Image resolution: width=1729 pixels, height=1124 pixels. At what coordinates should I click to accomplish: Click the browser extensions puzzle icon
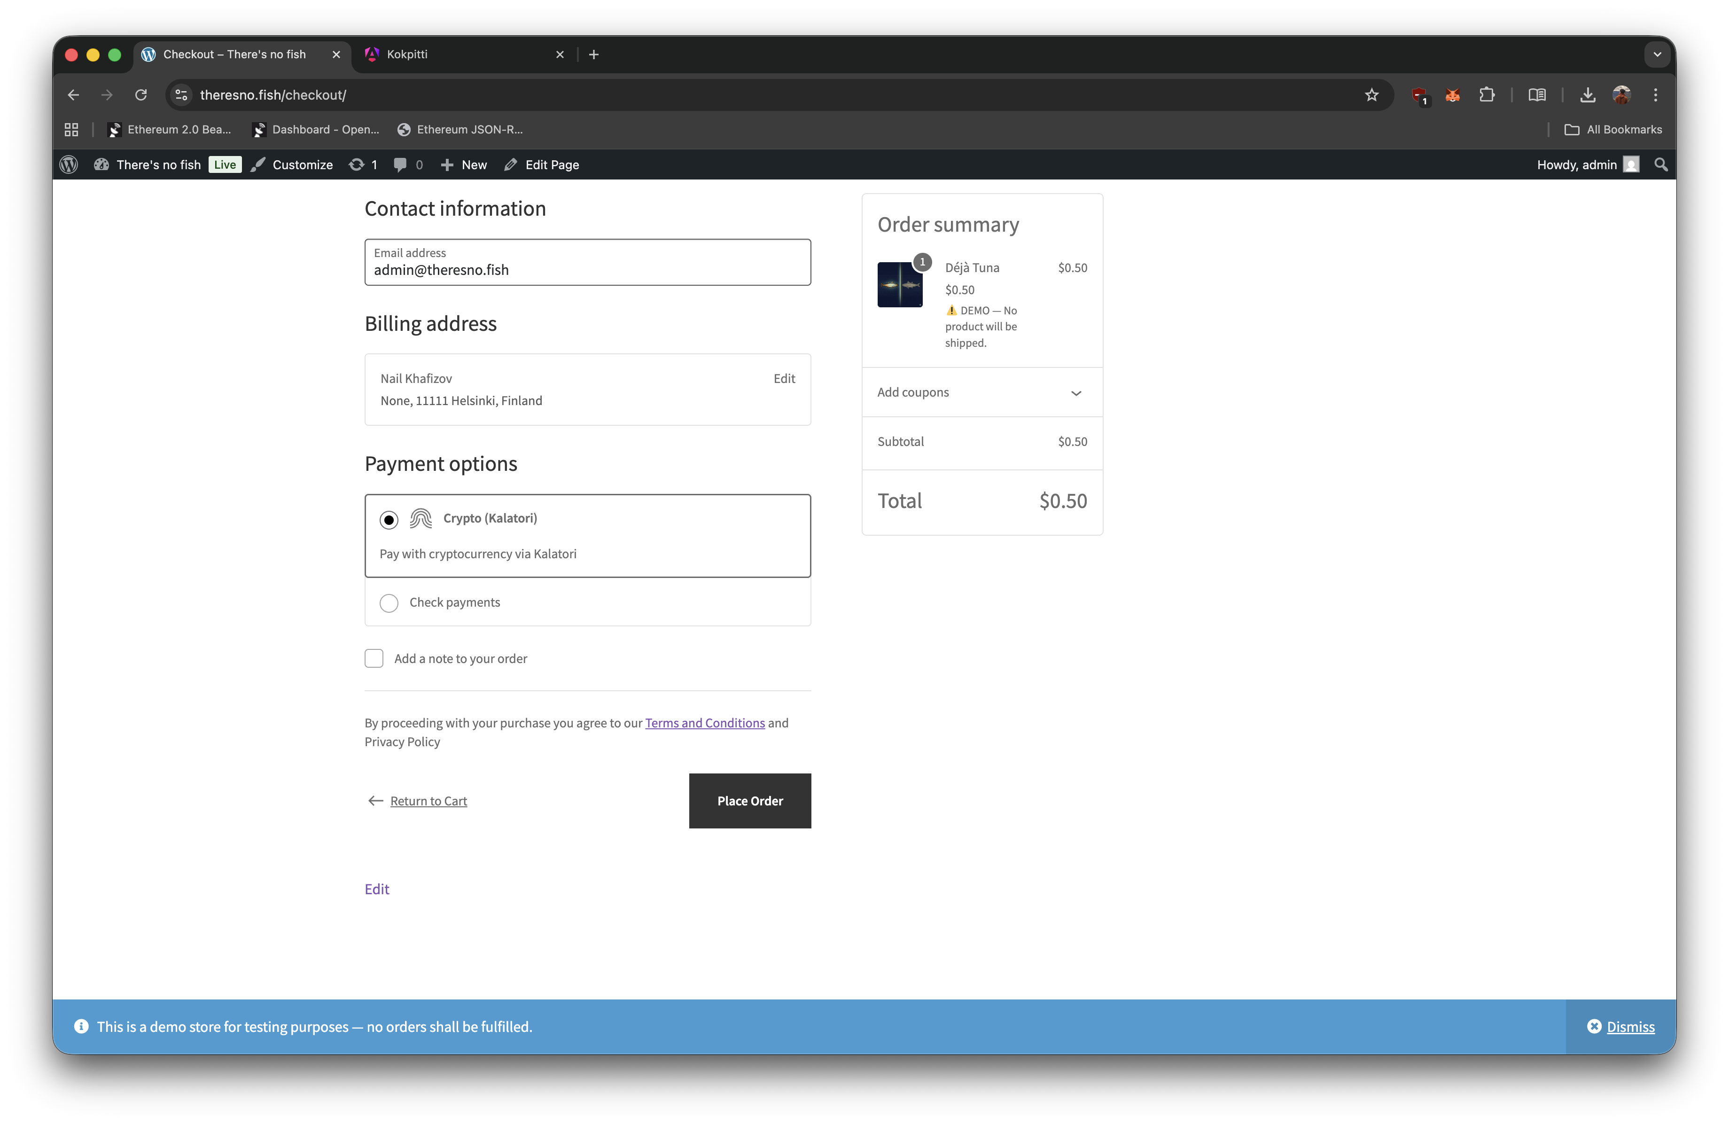tap(1487, 95)
